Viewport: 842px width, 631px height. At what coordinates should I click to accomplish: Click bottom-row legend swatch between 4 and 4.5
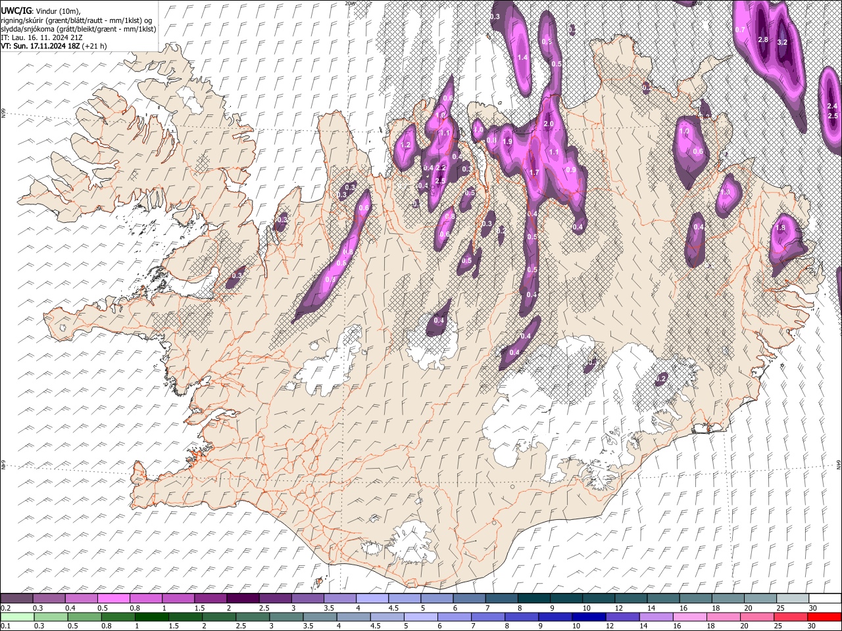pyautogui.click(x=354, y=617)
